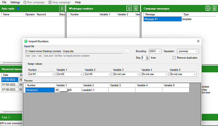
Task: Open the Number column assignment dropdown
Action: pyautogui.click(x=41, y=74)
